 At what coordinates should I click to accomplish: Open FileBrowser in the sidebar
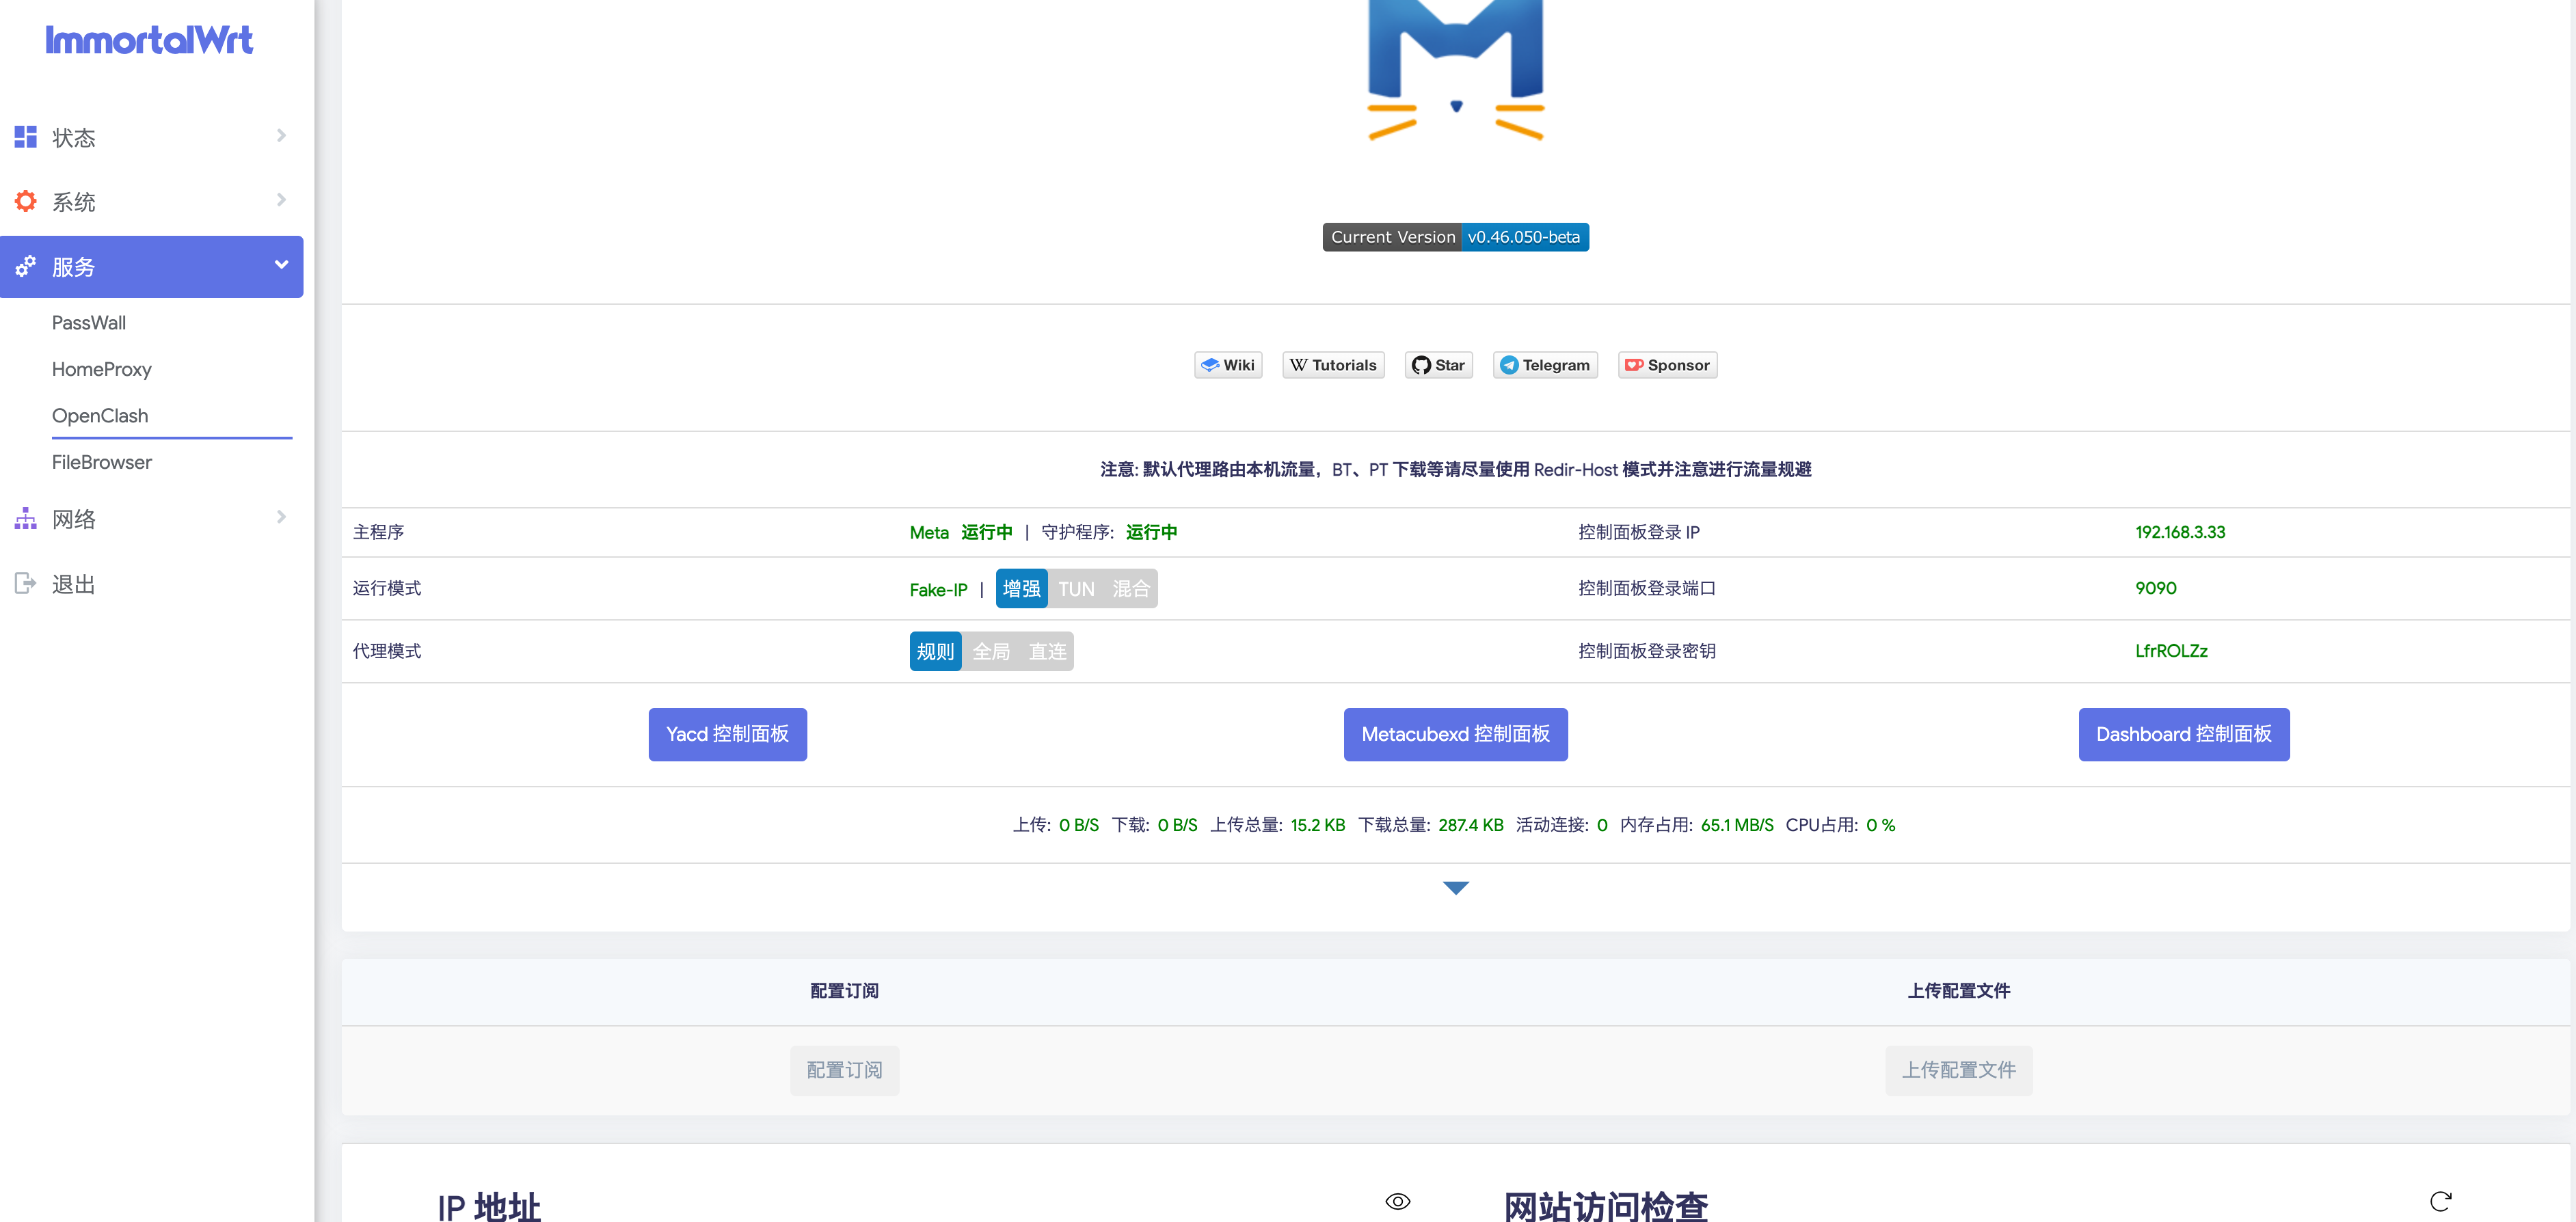(102, 462)
